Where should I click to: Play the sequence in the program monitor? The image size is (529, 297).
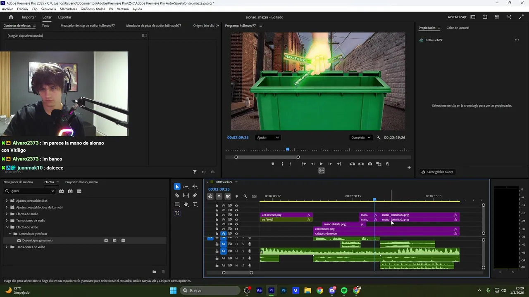tap(321, 164)
